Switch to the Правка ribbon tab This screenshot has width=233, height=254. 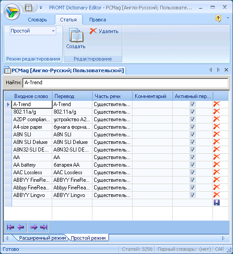(x=98, y=20)
